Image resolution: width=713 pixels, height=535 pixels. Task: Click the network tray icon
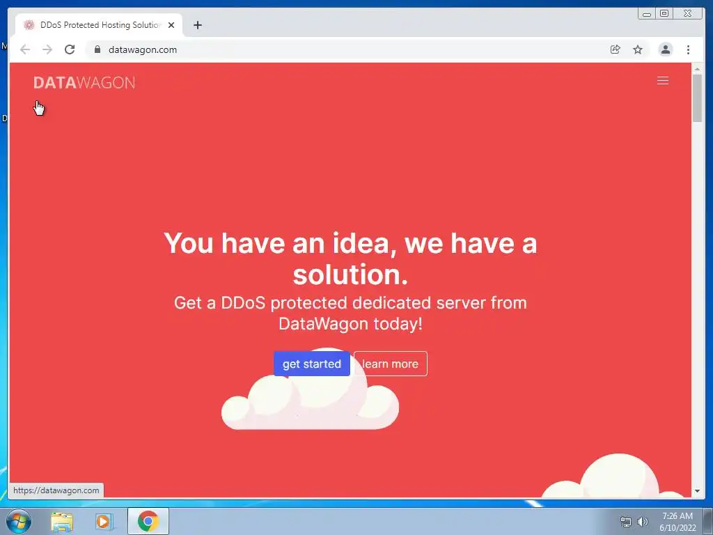[626, 522]
